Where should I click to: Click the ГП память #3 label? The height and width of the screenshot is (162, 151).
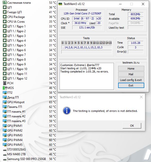click(x=16, y=121)
